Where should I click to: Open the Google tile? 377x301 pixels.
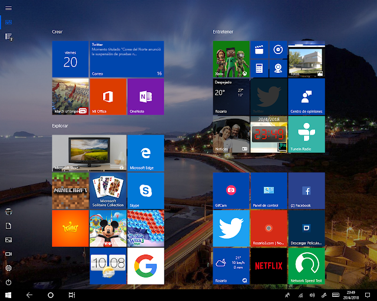tap(145, 266)
